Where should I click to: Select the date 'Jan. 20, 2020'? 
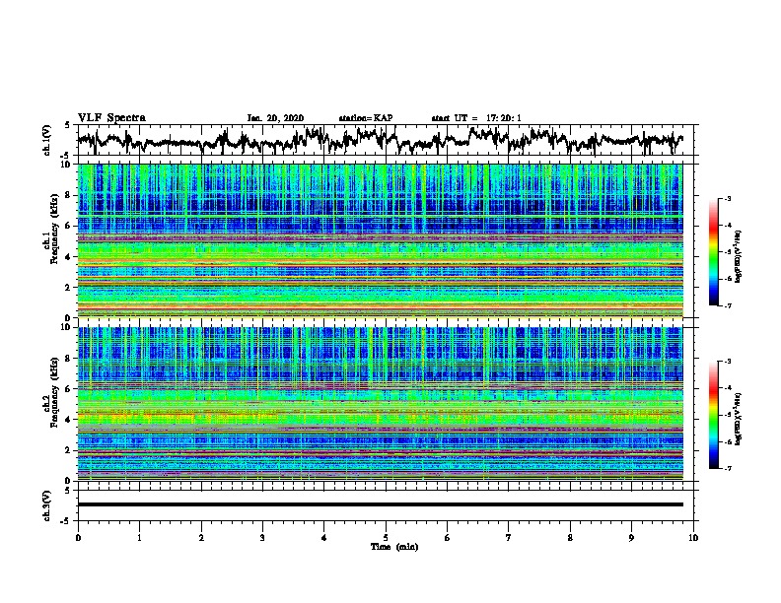275,118
